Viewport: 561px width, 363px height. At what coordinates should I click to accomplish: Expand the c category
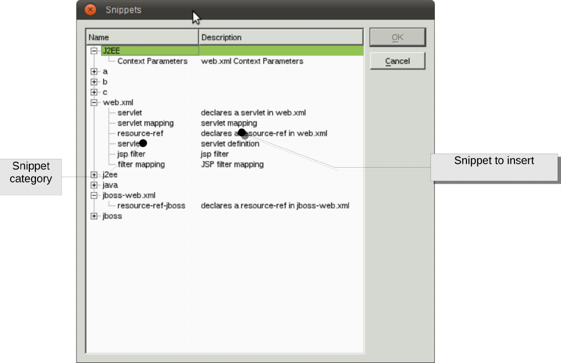(94, 92)
